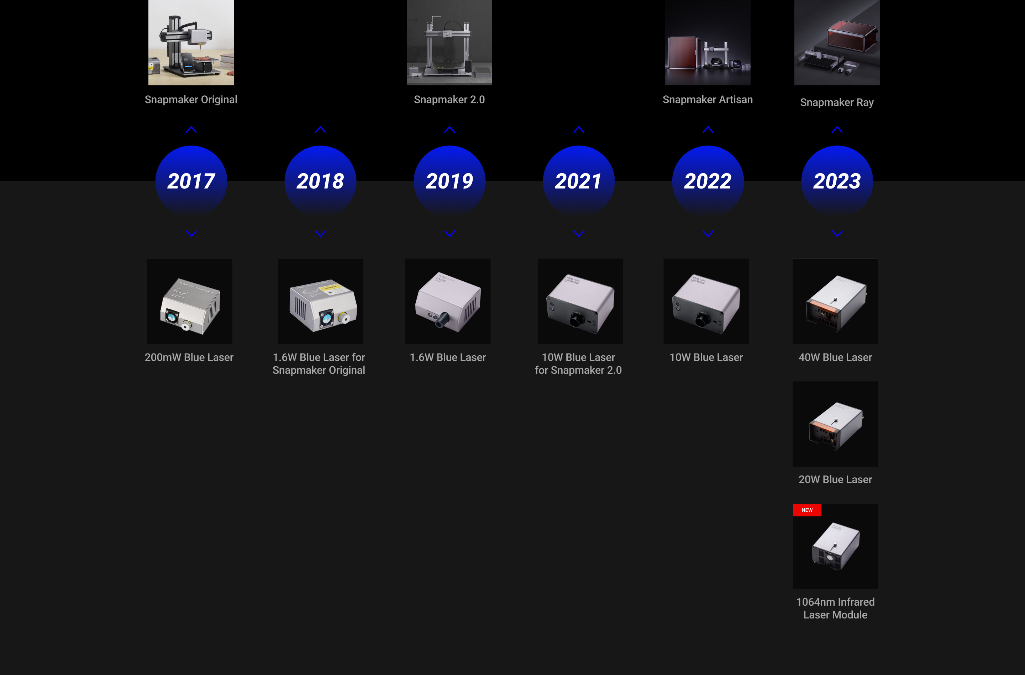Image resolution: width=1025 pixels, height=675 pixels.
Task: Open the Snapmaker 2.0 product image
Action: [450, 43]
